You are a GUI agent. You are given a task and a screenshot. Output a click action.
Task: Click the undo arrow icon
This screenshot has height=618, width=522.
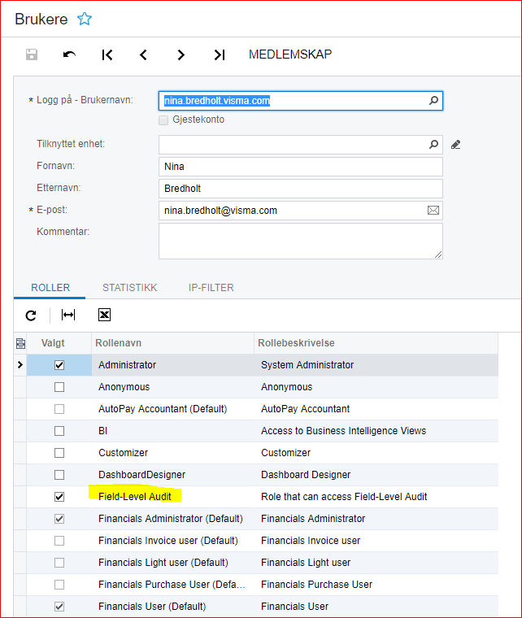click(x=69, y=54)
